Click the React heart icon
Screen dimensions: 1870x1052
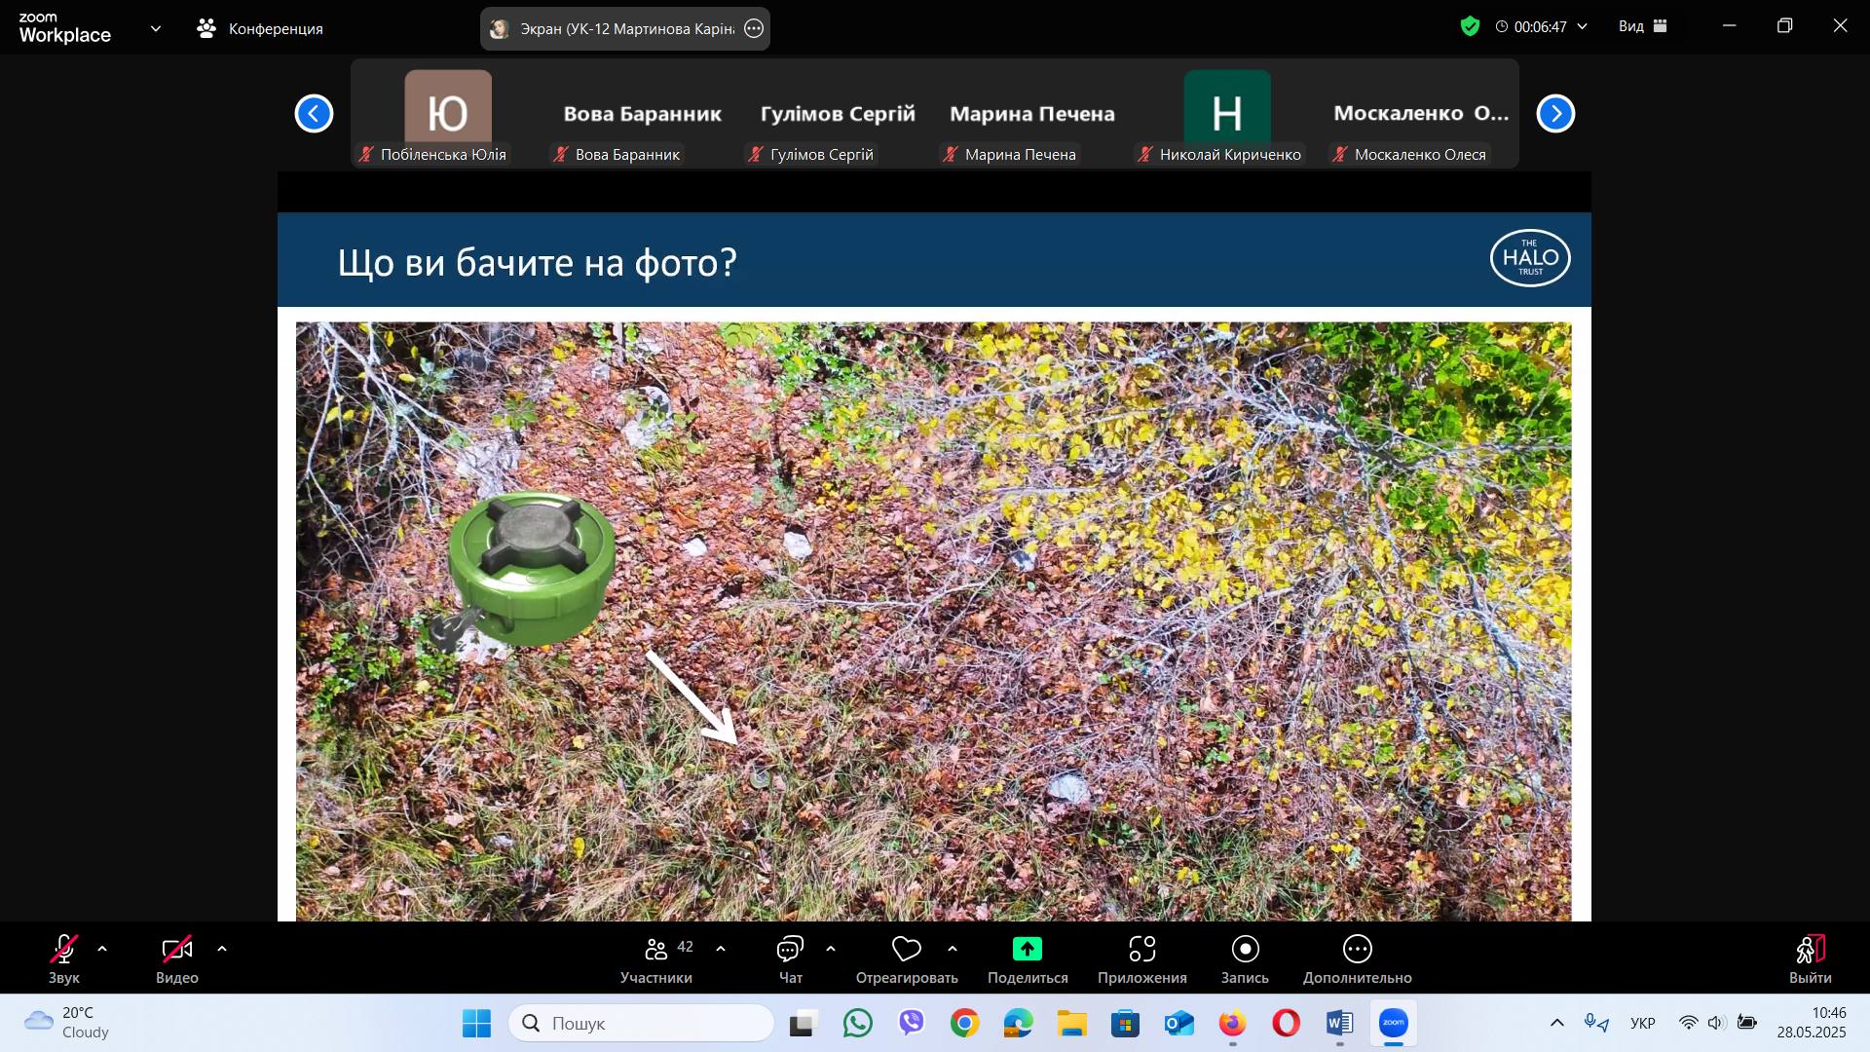click(906, 950)
